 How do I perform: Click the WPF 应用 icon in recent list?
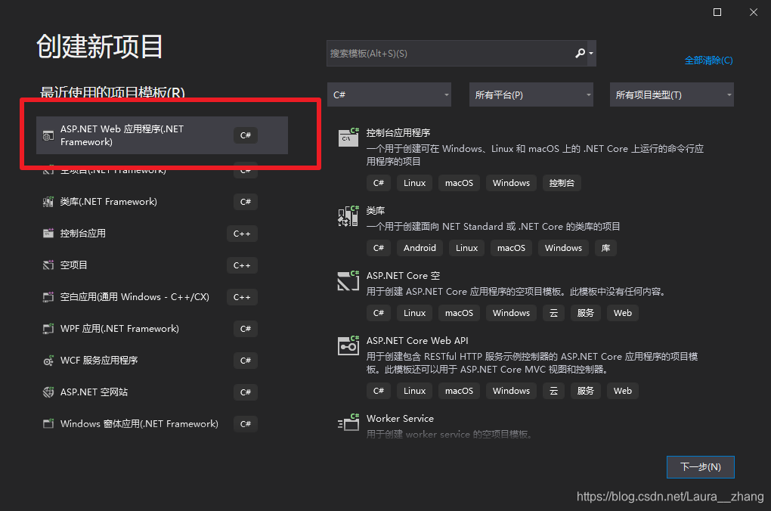click(48, 329)
